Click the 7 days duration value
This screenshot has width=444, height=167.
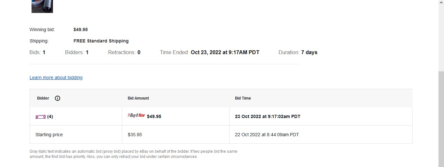309,52
